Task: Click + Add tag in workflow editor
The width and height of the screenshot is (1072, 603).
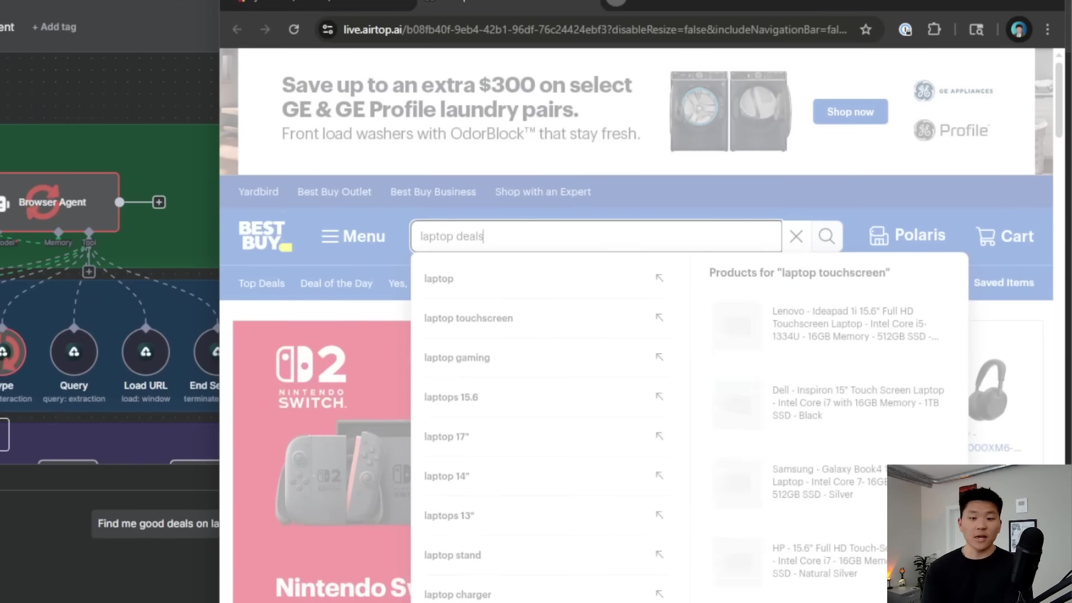Action: tap(54, 27)
